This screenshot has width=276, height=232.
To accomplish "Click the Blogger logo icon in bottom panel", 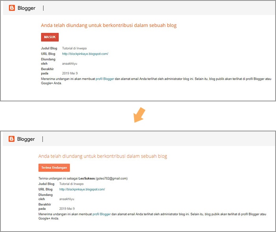I will coord(12,139).
